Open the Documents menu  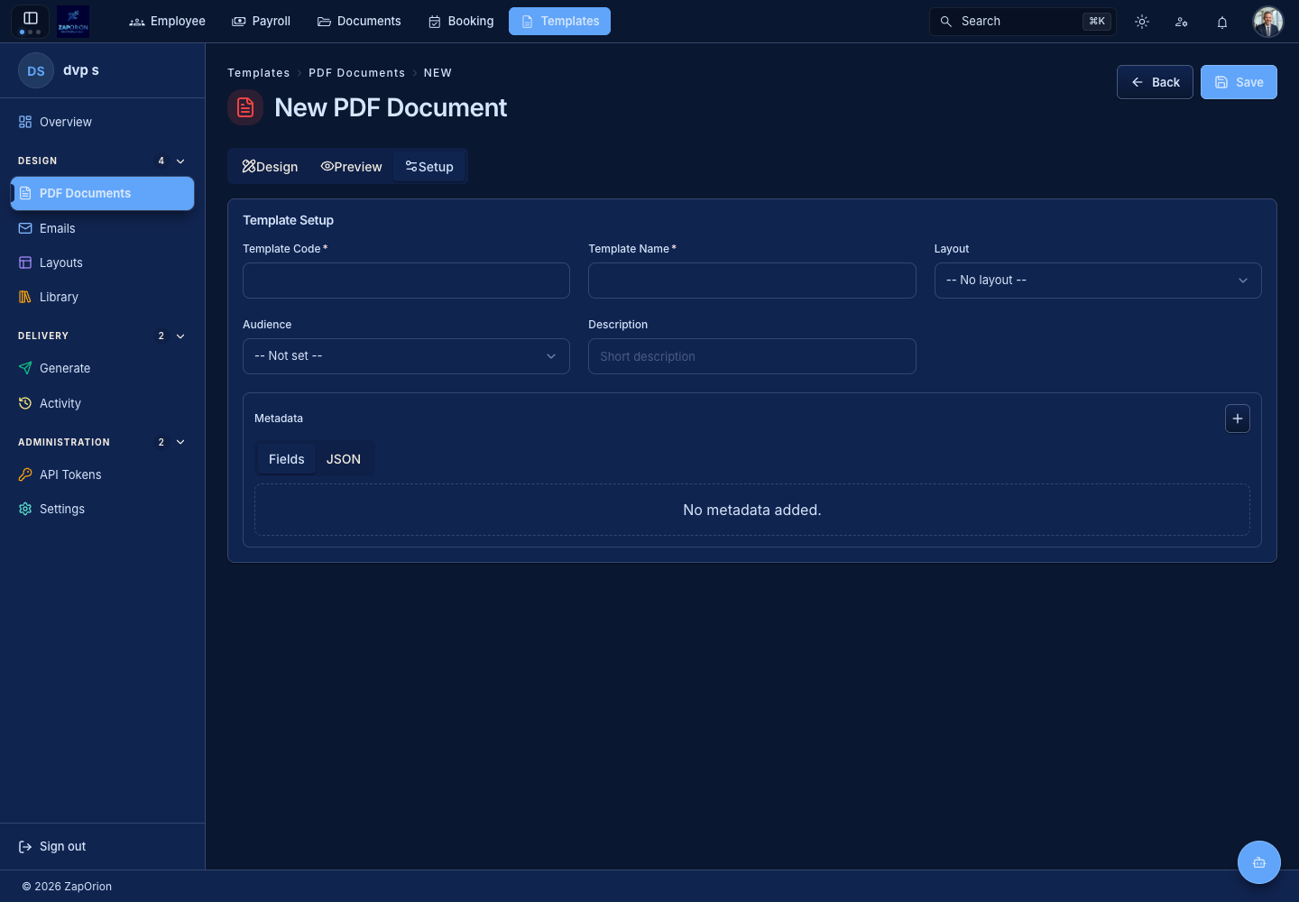click(x=359, y=21)
